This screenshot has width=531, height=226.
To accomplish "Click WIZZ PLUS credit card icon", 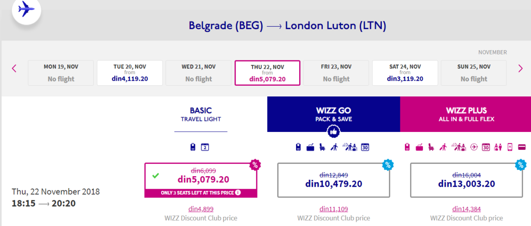I will coord(522,147).
